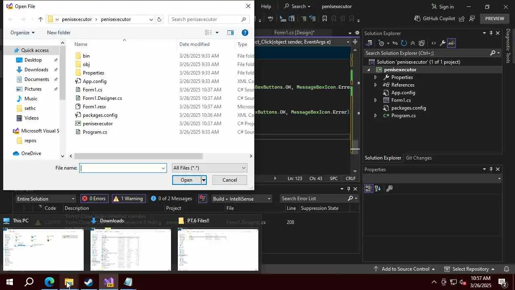This screenshot has width=515, height=290.
Task: Click the Send Feedback icon
Action: pyautogui.click(x=472, y=19)
